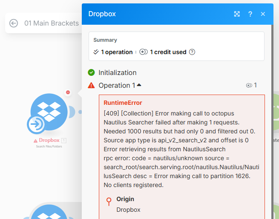Click the credit coin icon on the Operation 1 row
Viewport: 279px width, 219px height.
(249, 85)
